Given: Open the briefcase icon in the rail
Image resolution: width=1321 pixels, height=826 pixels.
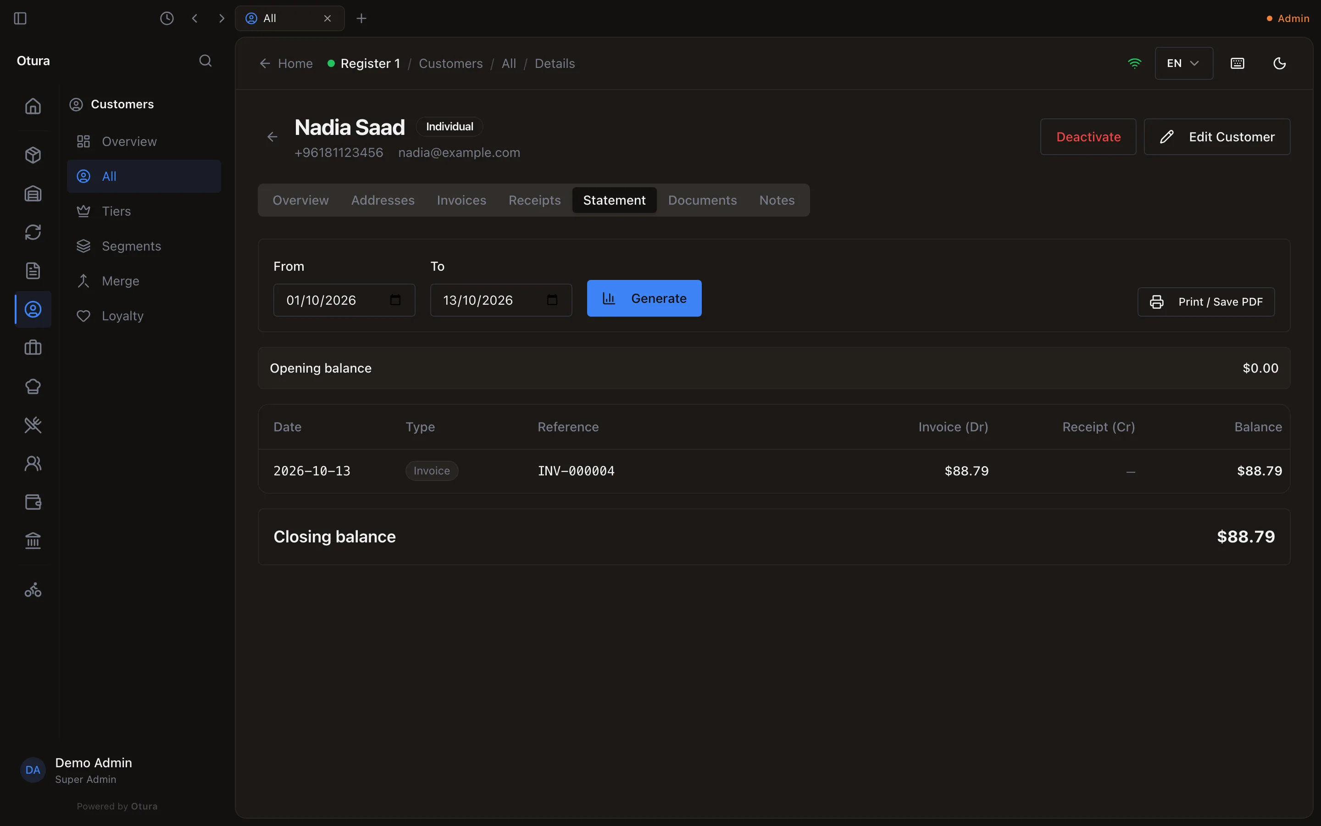Looking at the screenshot, I should pos(33,348).
